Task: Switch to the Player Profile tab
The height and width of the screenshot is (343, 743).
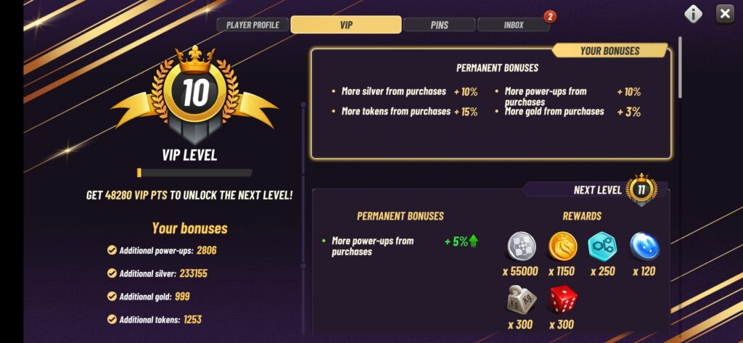Action: coord(253,25)
